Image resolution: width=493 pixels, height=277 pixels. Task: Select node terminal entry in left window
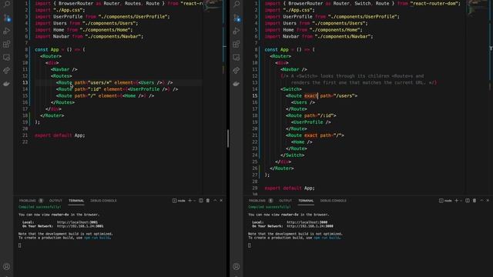tap(179, 201)
